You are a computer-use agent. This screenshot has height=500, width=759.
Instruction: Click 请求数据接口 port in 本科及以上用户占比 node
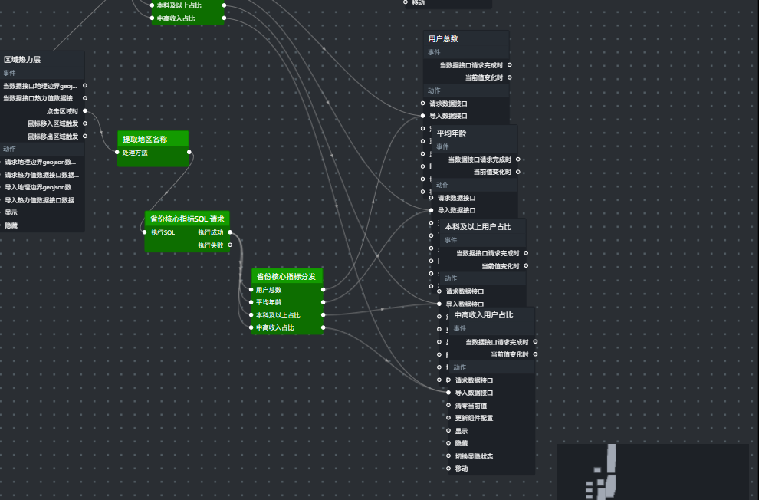pos(439,291)
